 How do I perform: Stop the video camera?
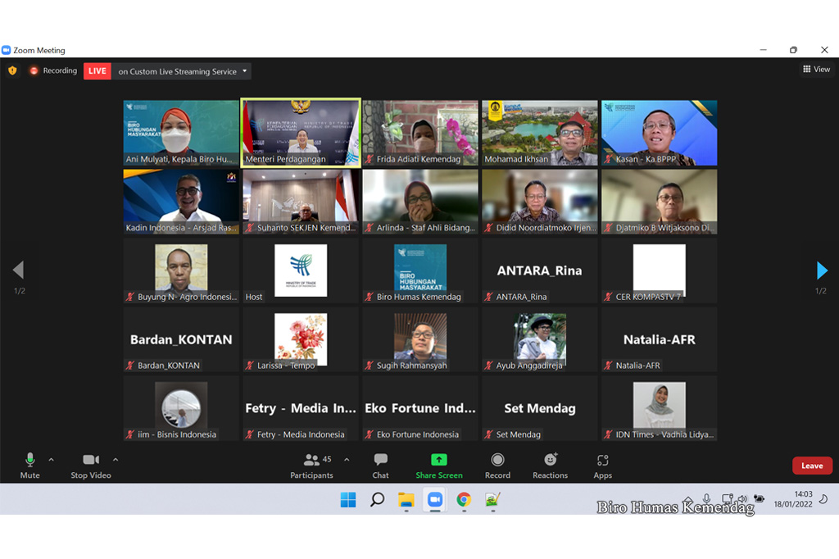90,465
